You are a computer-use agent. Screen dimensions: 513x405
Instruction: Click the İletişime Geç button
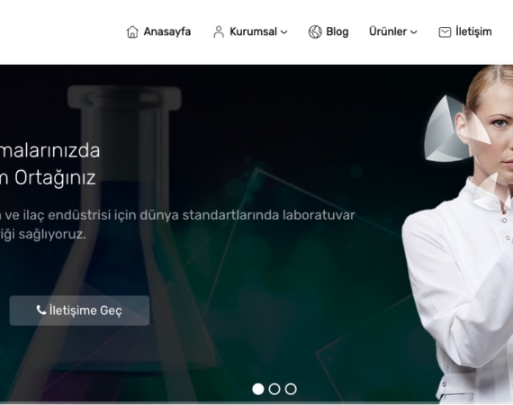coord(79,310)
